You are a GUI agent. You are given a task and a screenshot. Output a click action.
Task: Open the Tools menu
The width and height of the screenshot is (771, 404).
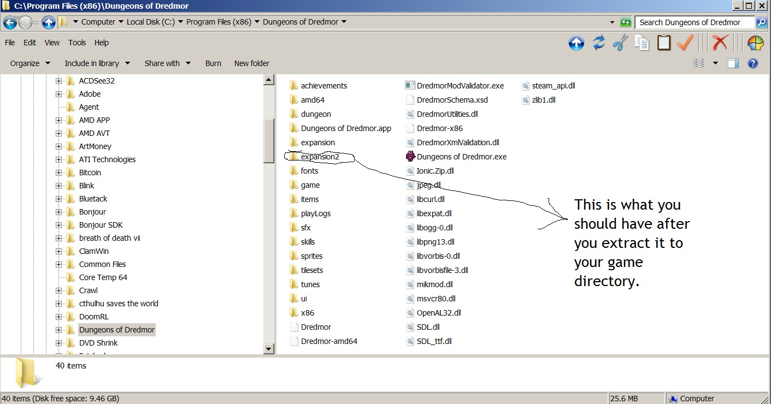click(x=77, y=43)
